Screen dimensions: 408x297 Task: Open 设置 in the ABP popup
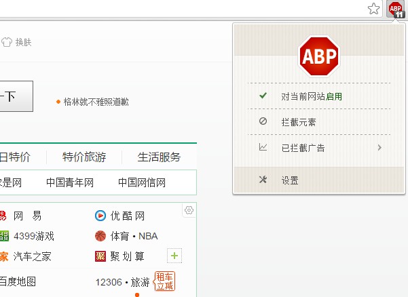tap(319, 180)
